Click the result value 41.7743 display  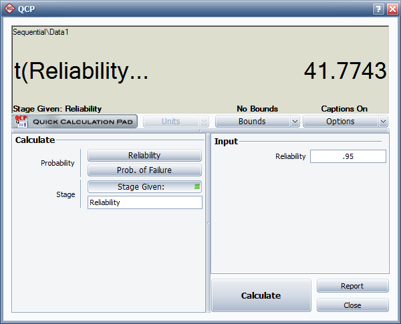click(345, 71)
